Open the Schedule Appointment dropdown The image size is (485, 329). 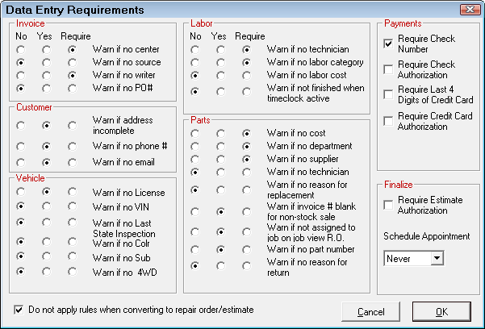tap(437, 258)
